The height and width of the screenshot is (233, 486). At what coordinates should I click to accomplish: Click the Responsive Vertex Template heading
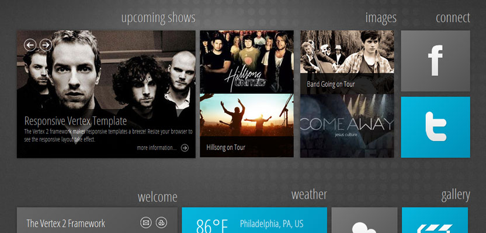[x=75, y=121]
